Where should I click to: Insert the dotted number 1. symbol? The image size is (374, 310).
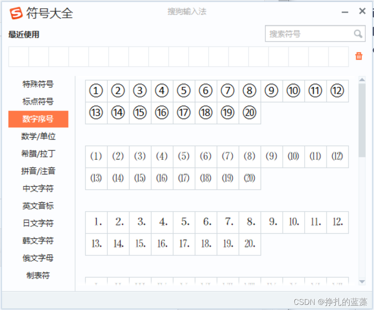[x=96, y=222]
